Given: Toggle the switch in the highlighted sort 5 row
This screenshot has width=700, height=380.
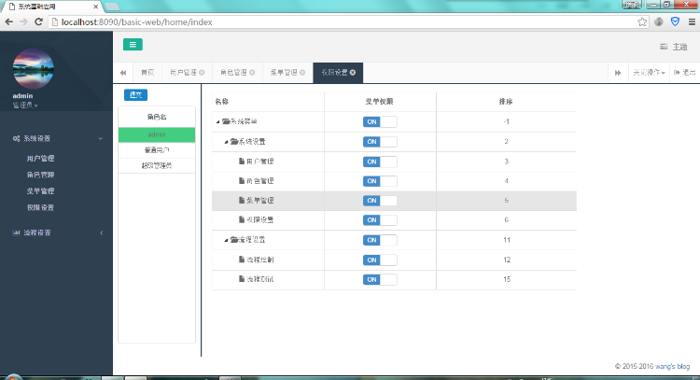Looking at the screenshot, I should pyautogui.click(x=380, y=201).
